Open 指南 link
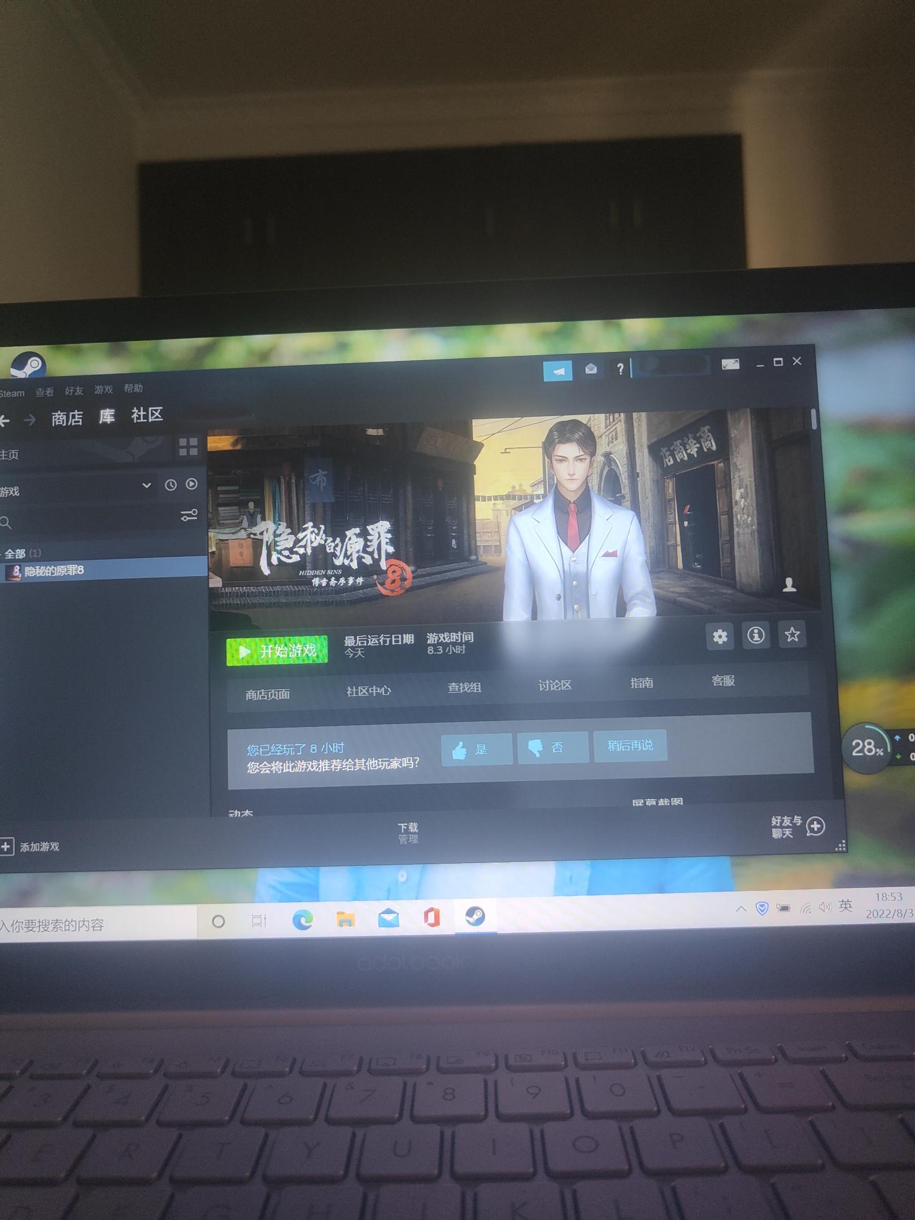 (x=642, y=683)
